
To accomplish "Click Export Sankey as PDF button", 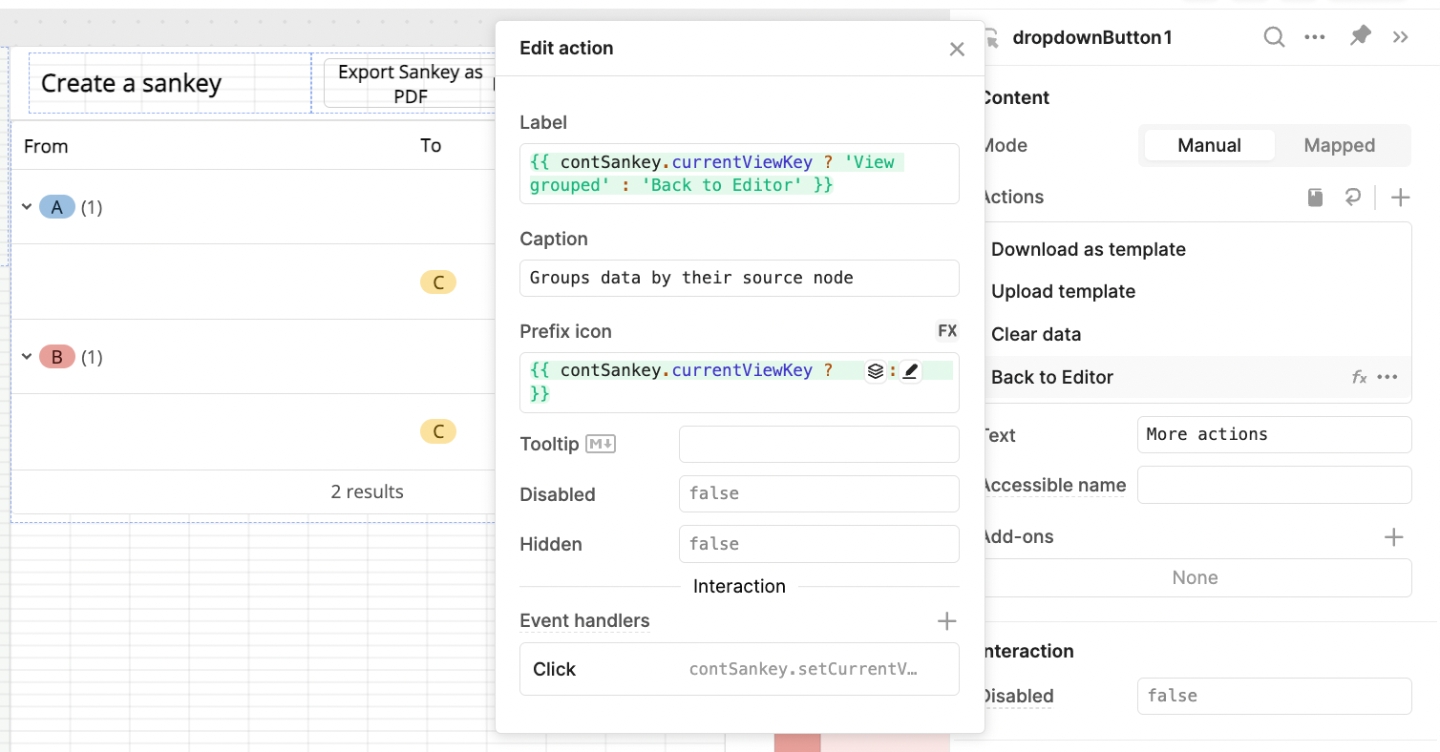I will point(411,84).
